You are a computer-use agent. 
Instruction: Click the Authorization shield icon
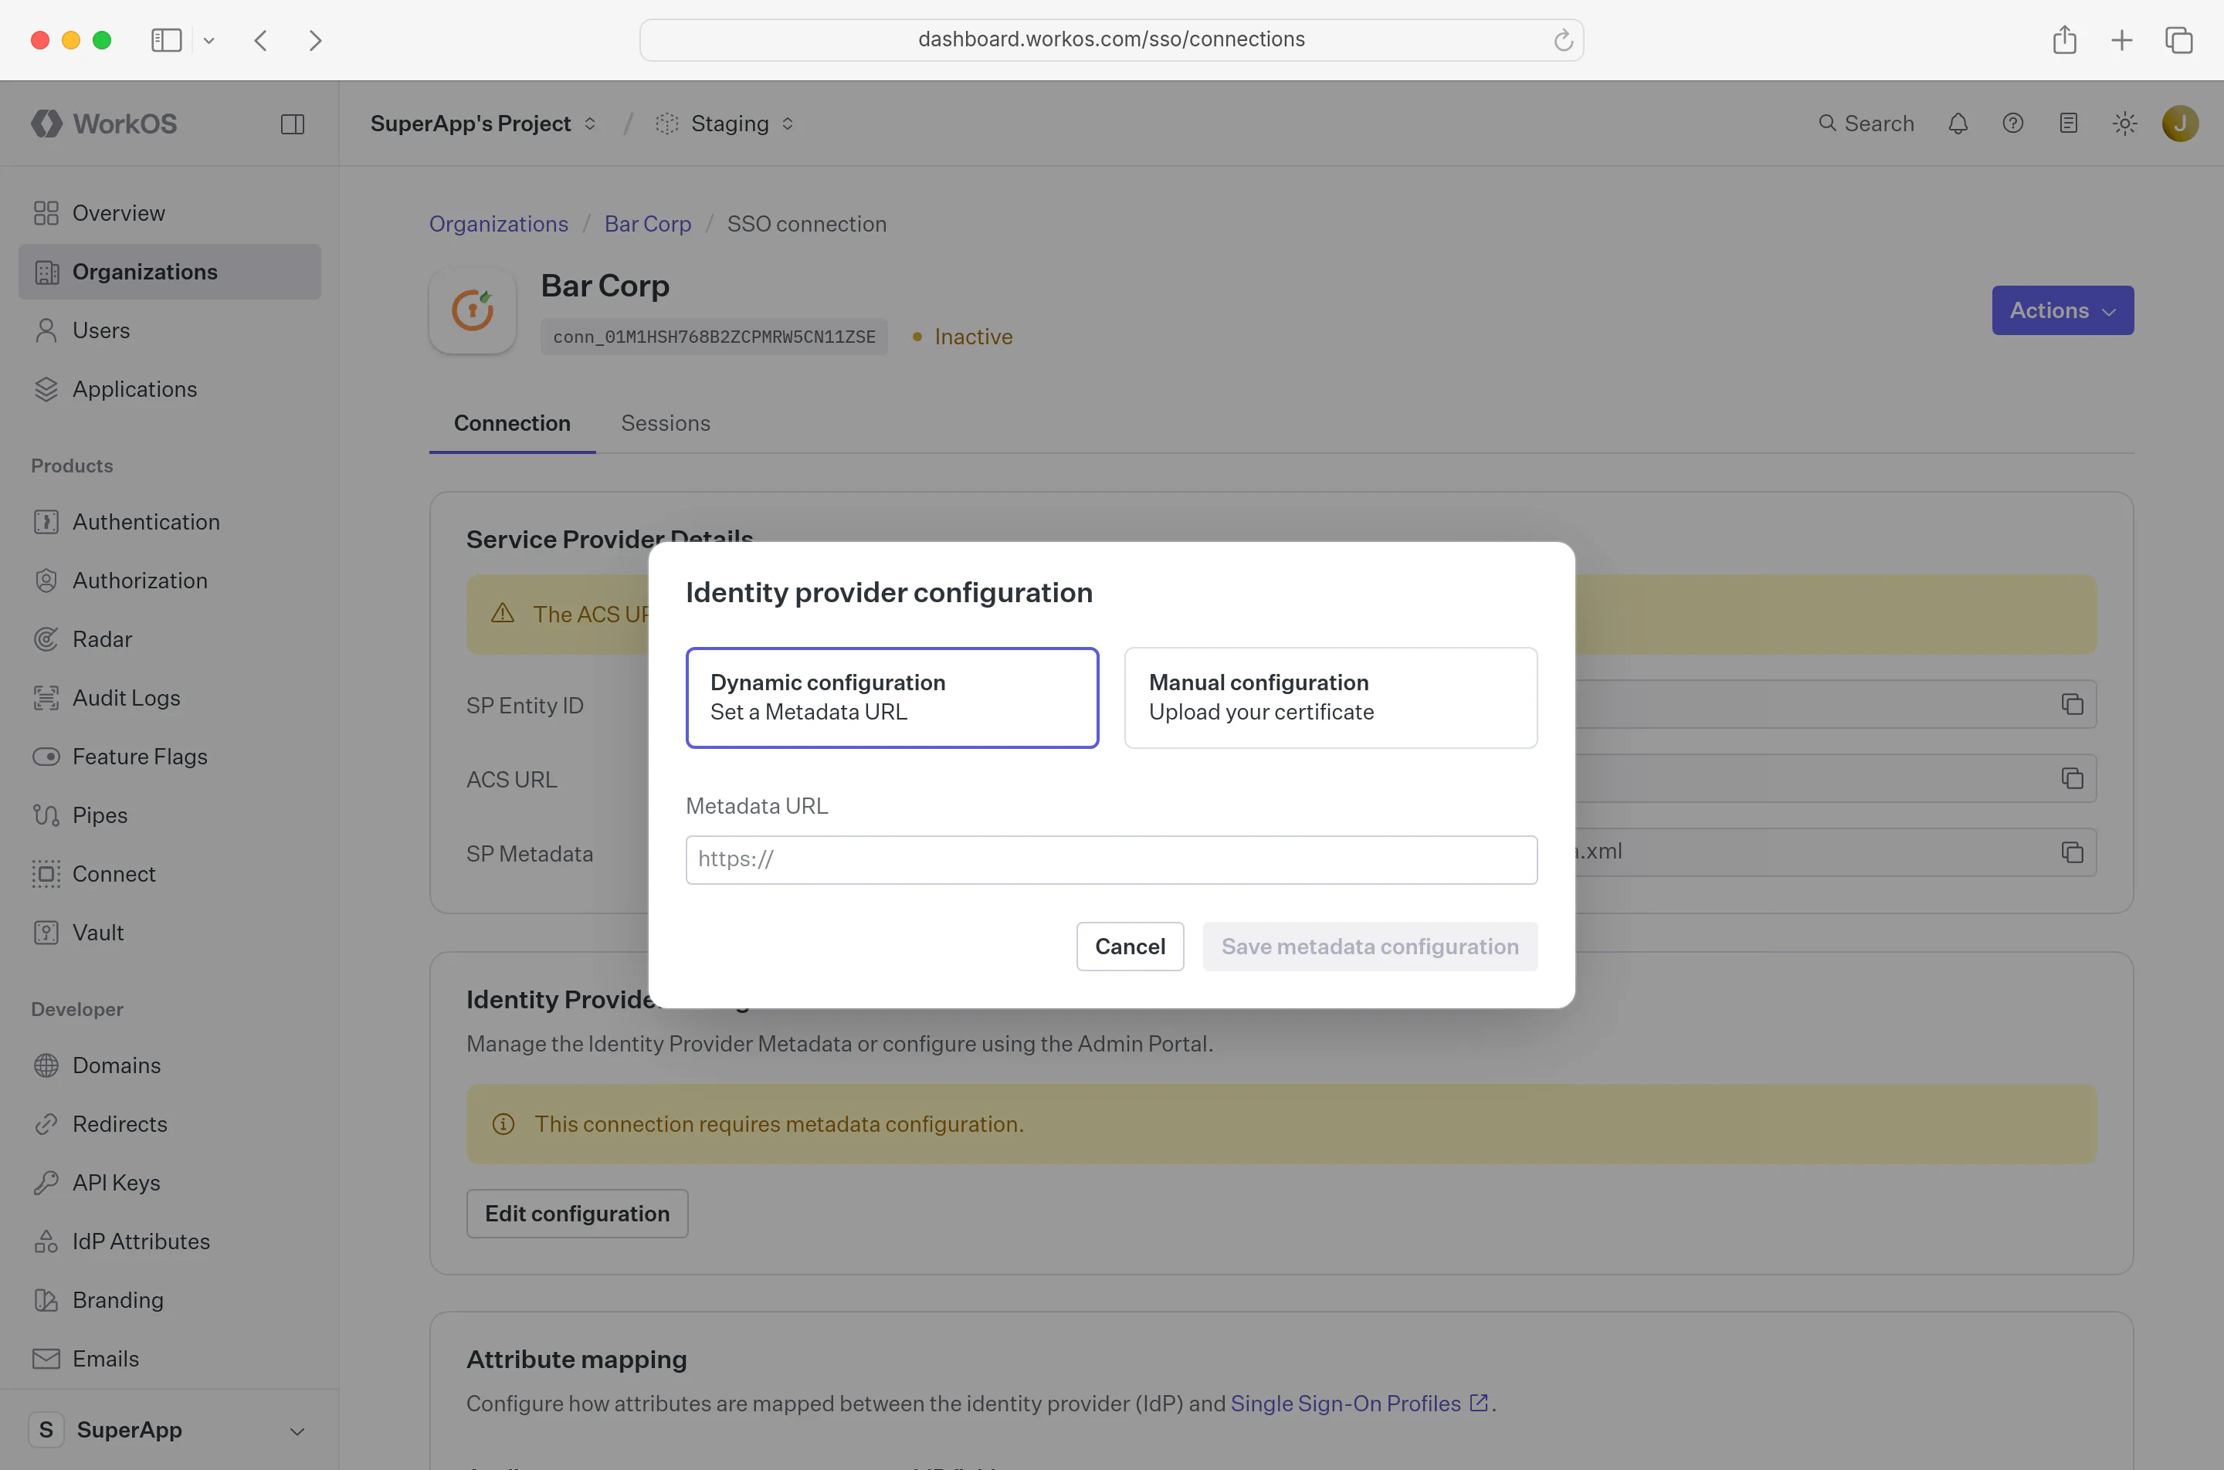pyautogui.click(x=46, y=581)
